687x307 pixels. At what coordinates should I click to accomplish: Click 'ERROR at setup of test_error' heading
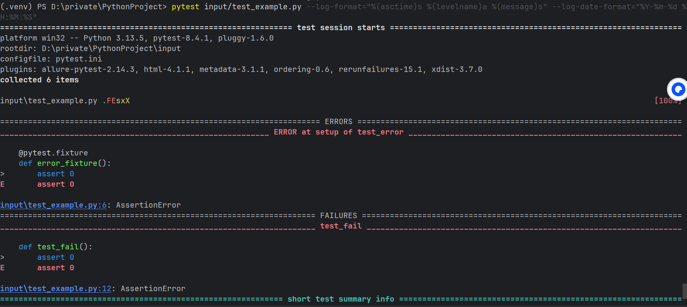pos(339,132)
